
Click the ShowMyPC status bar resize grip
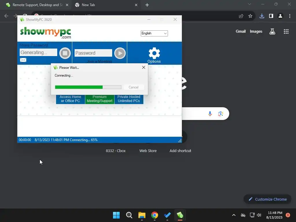(180, 141)
